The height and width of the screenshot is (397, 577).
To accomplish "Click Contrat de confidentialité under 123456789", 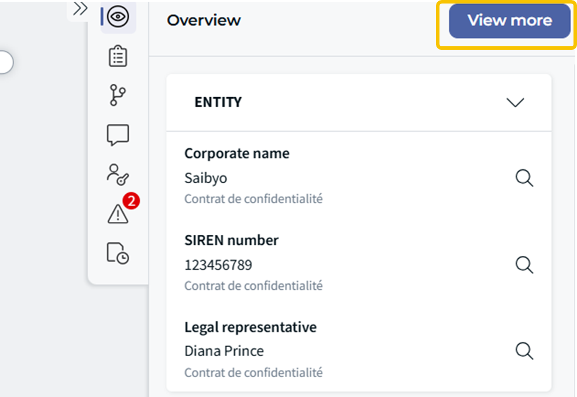I will [x=253, y=286].
